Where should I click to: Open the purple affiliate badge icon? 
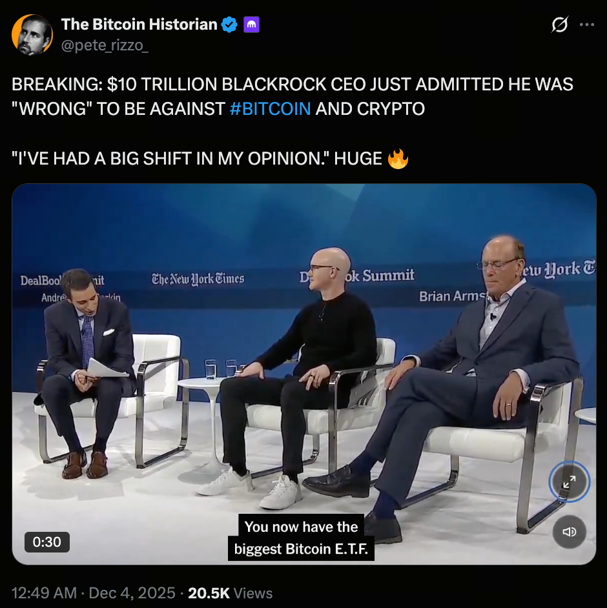(x=251, y=25)
